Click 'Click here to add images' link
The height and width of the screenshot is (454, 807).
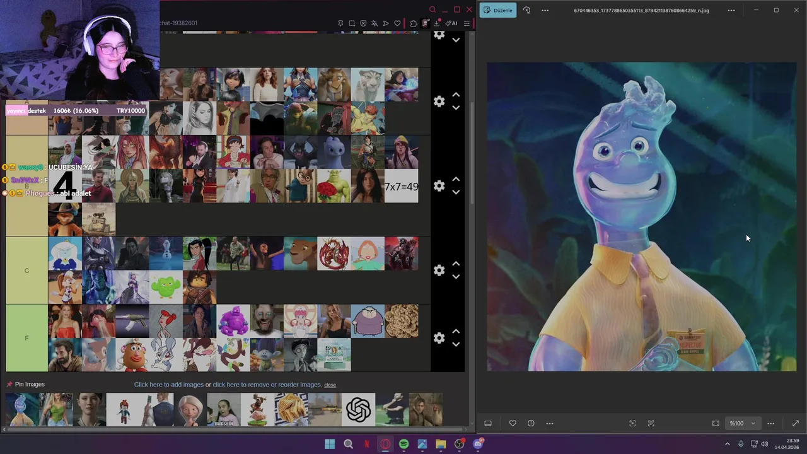pos(168,385)
